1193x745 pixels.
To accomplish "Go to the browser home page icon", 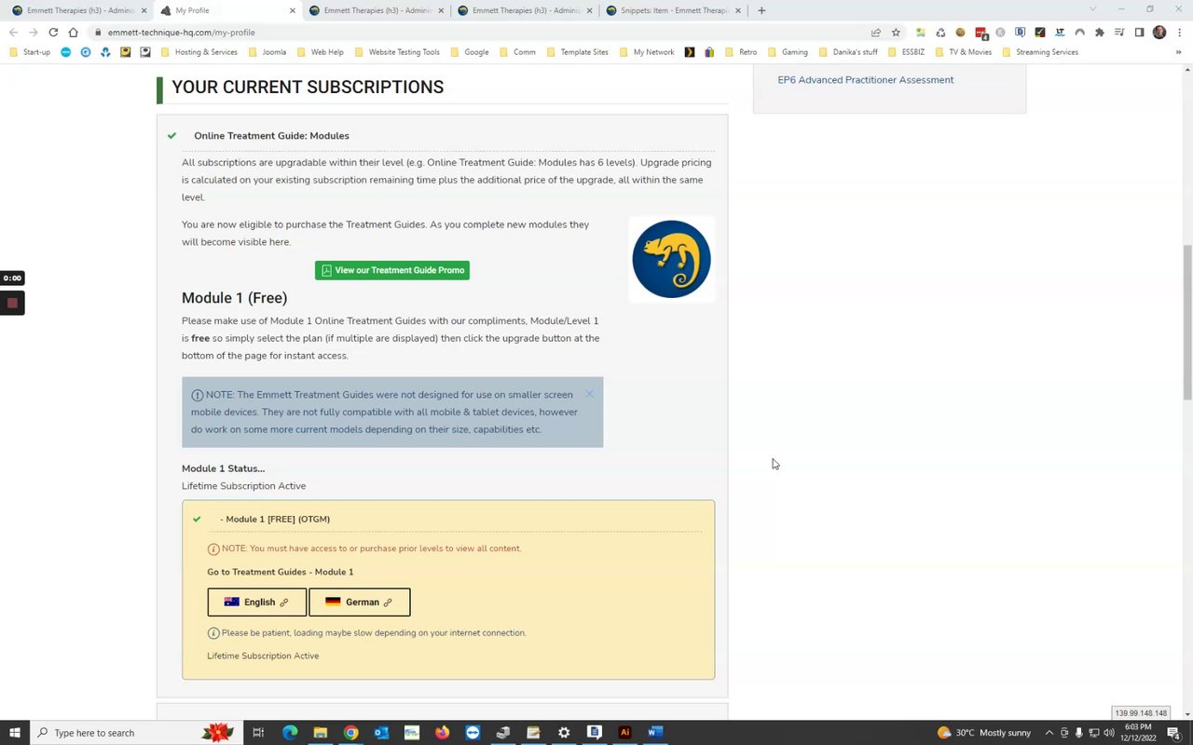I will 73,32.
